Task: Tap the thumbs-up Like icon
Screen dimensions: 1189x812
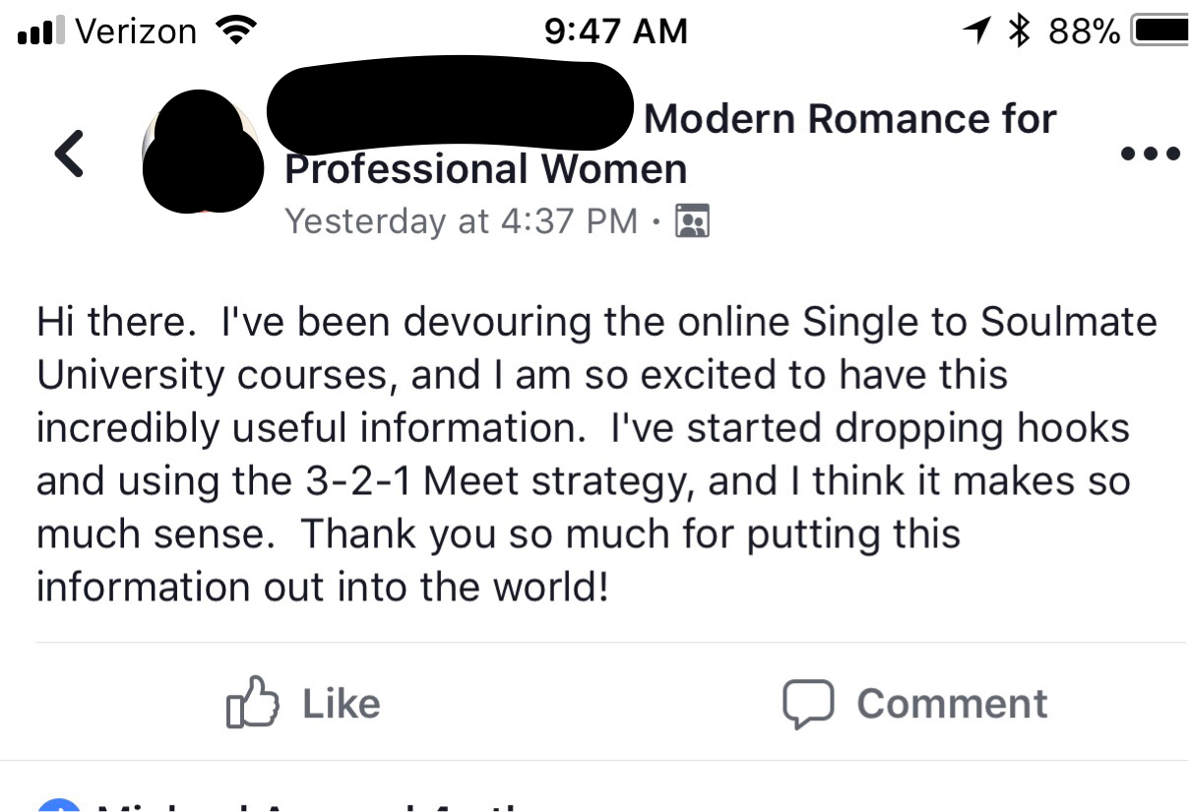Action: pyautogui.click(x=252, y=702)
